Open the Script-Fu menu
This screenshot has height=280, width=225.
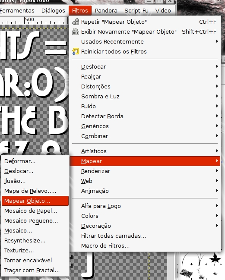click(136, 10)
